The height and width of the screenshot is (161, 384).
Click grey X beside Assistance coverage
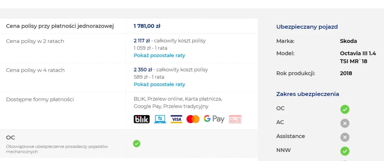coord(345,137)
